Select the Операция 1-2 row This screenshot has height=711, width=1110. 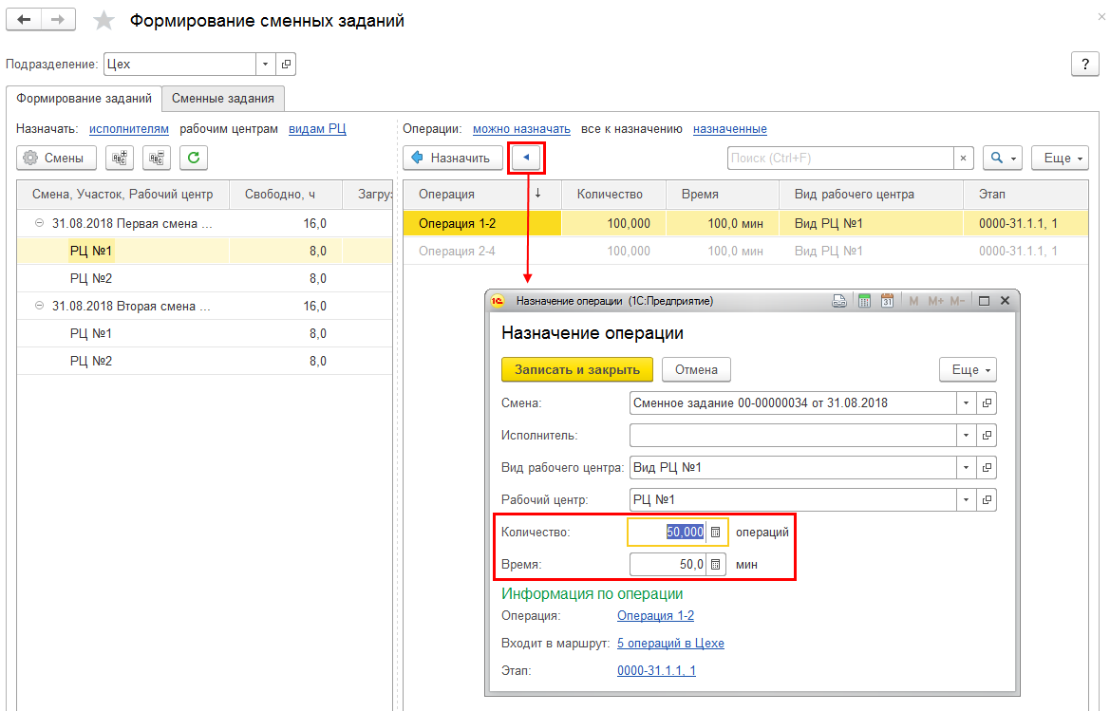745,223
